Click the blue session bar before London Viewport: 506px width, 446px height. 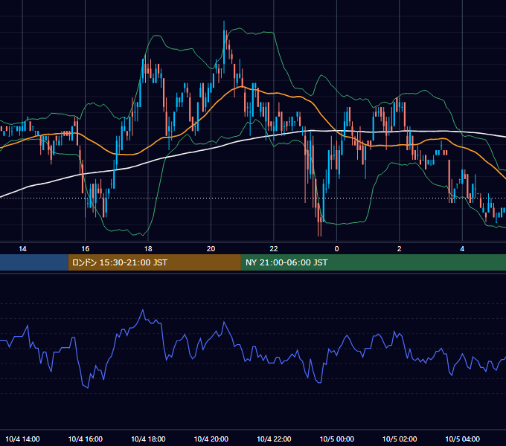click(x=34, y=262)
